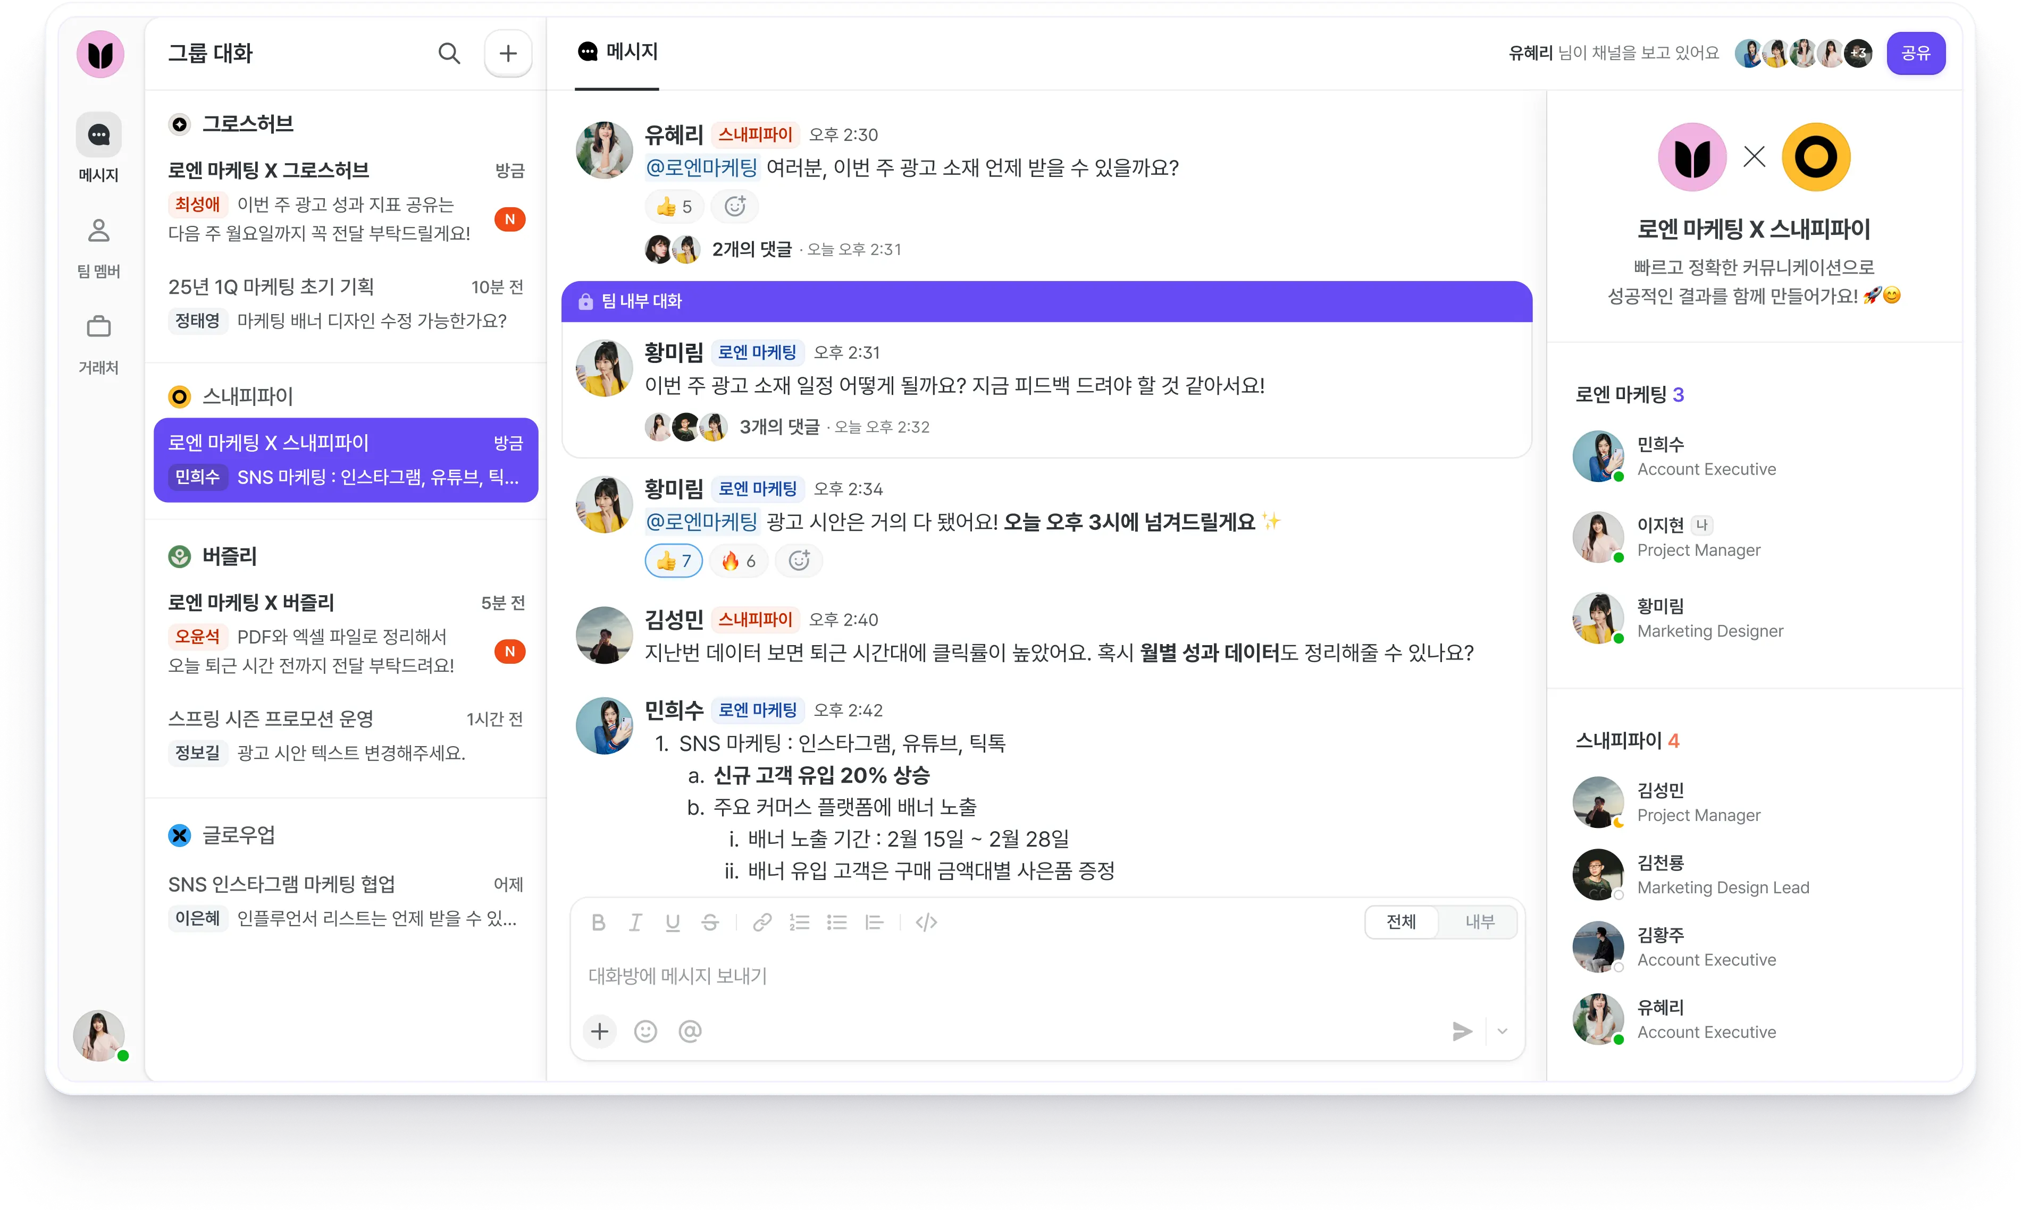Screen dimensions: 2021x1210
Task: Click the 팀 내부 대화 banner
Action: (x=1046, y=302)
